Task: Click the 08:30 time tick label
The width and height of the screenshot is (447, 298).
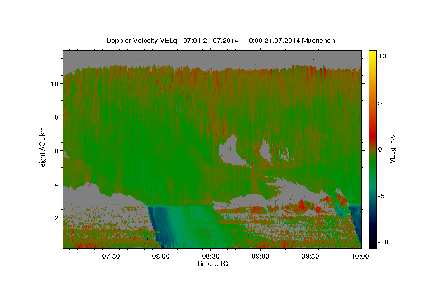Action: tap(211, 256)
